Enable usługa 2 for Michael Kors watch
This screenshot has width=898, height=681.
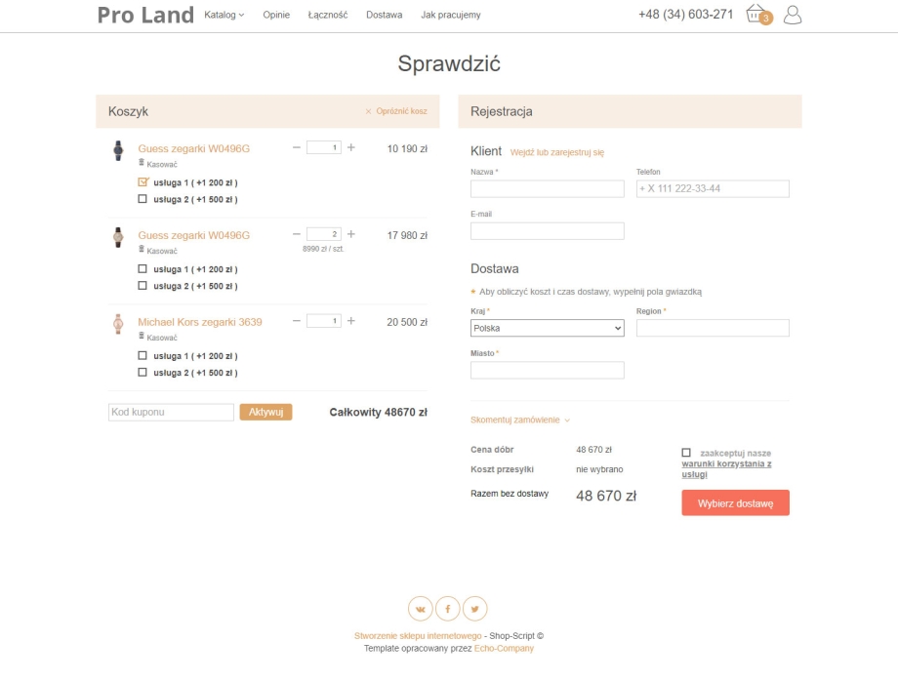(x=143, y=373)
